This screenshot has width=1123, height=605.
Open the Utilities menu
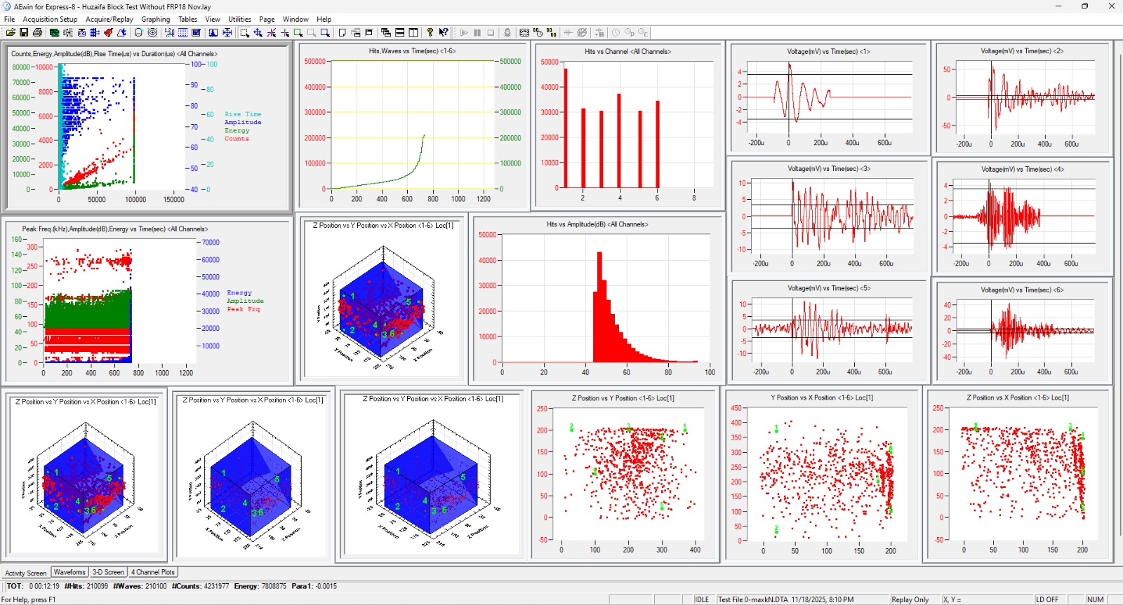click(239, 20)
